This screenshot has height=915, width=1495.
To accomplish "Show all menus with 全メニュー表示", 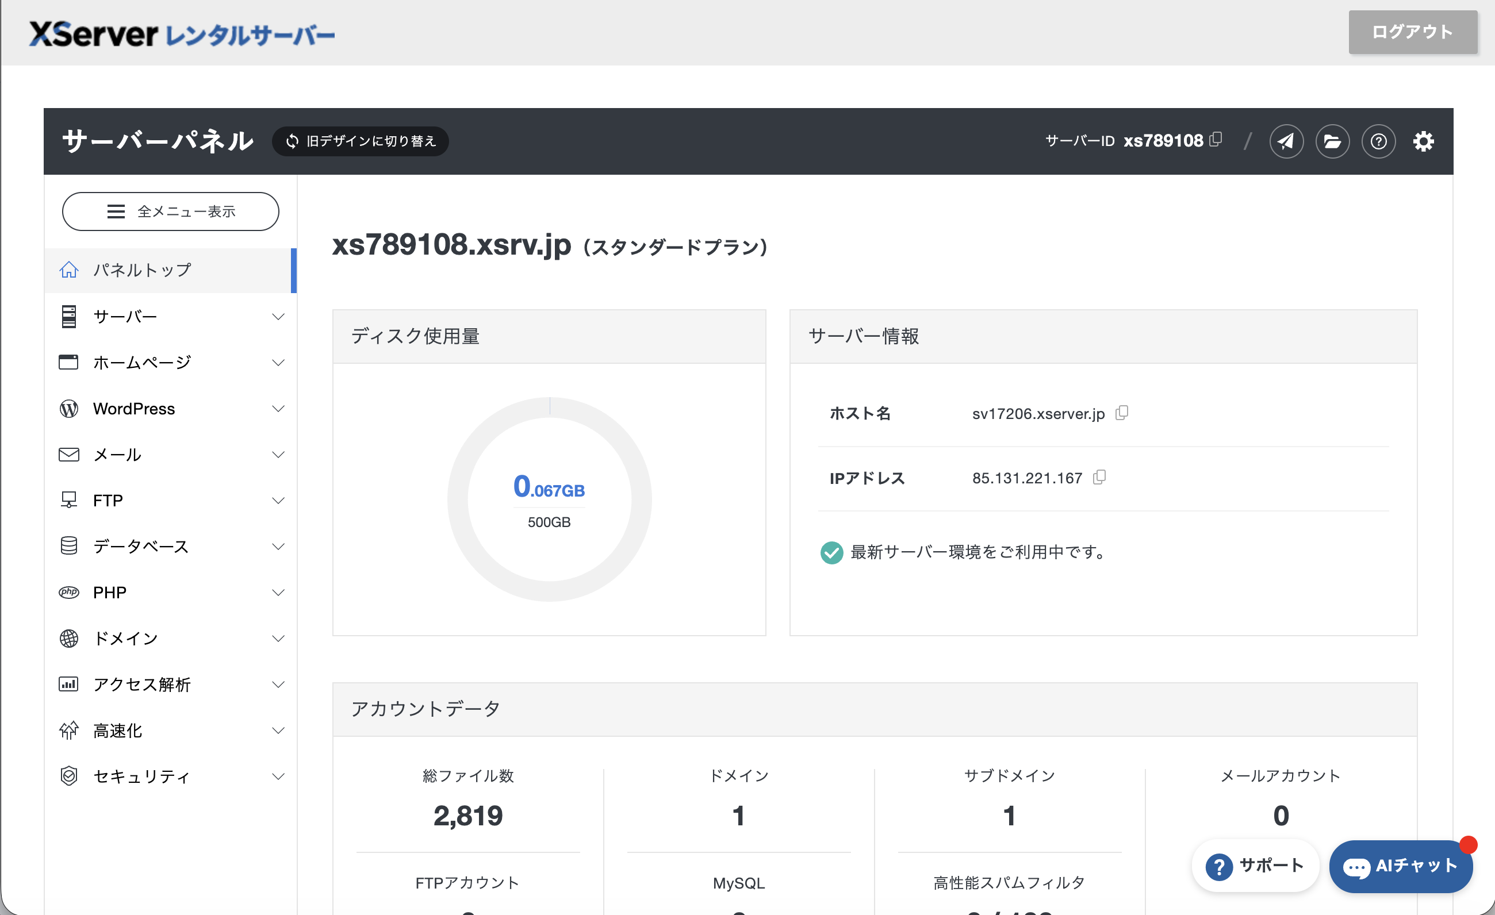I will 171,211.
